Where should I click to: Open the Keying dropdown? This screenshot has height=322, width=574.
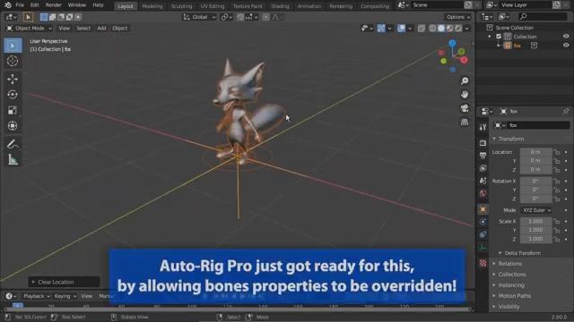(x=65, y=296)
